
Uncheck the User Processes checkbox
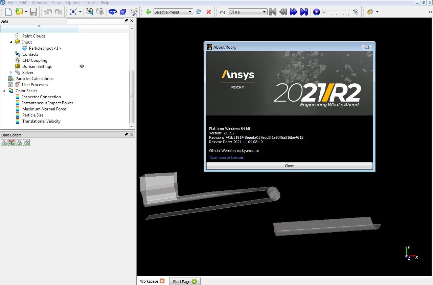click(x=10, y=84)
